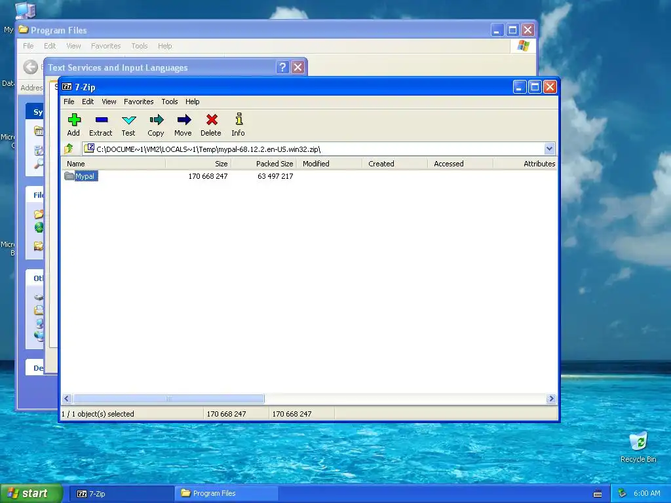Sort by Size column header
671x503 pixels.
tap(198, 163)
